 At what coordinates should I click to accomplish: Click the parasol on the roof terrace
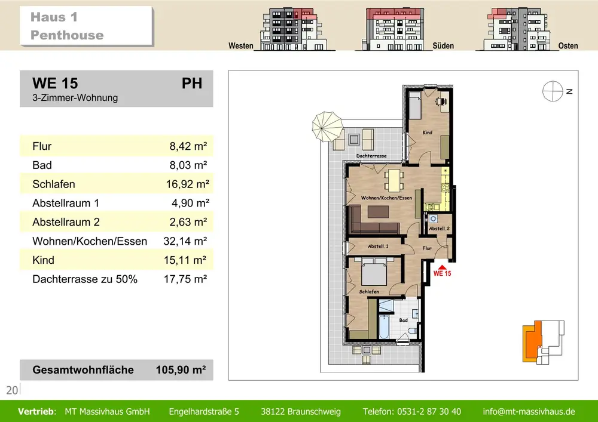327,126
